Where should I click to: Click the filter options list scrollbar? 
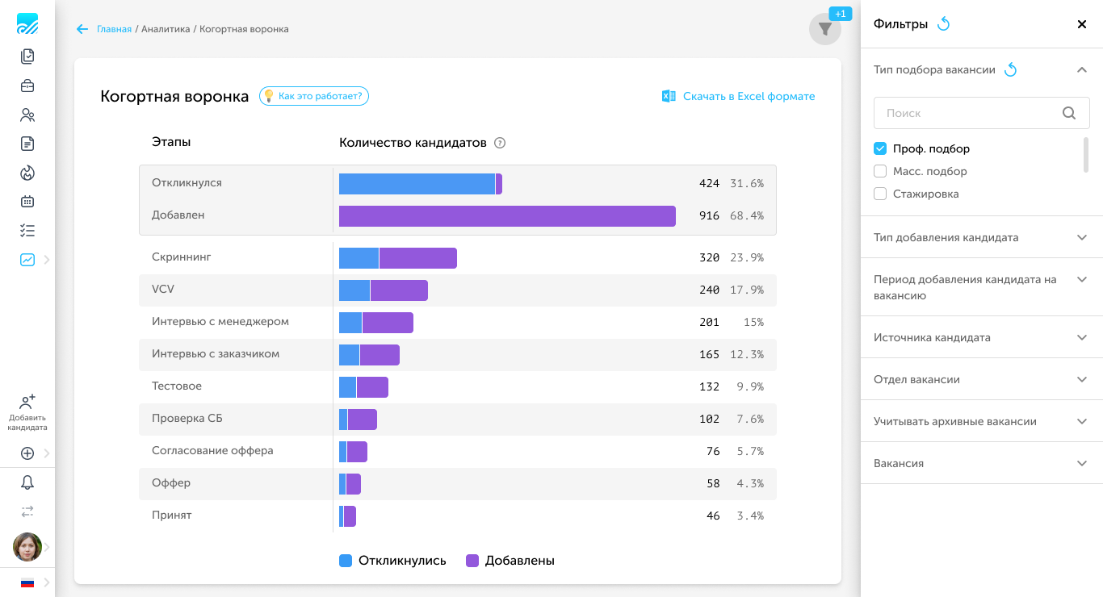point(1086,154)
